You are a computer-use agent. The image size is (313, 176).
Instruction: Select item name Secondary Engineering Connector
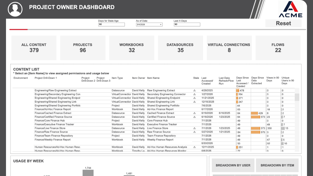click(166, 94)
